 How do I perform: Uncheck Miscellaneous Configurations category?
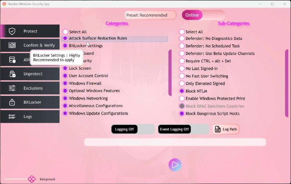click(x=65, y=106)
